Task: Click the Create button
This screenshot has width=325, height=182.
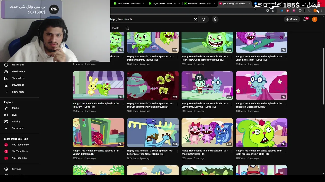Action: [x=291, y=19]
